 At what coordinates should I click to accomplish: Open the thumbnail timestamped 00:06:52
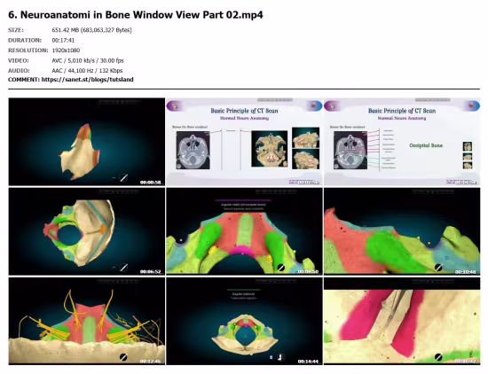(x=87, y=231)
